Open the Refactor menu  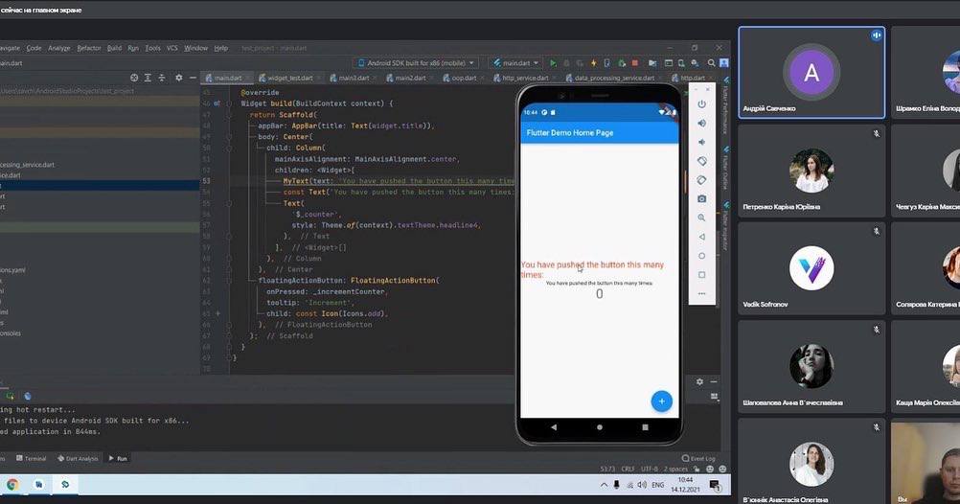[89, 48]
